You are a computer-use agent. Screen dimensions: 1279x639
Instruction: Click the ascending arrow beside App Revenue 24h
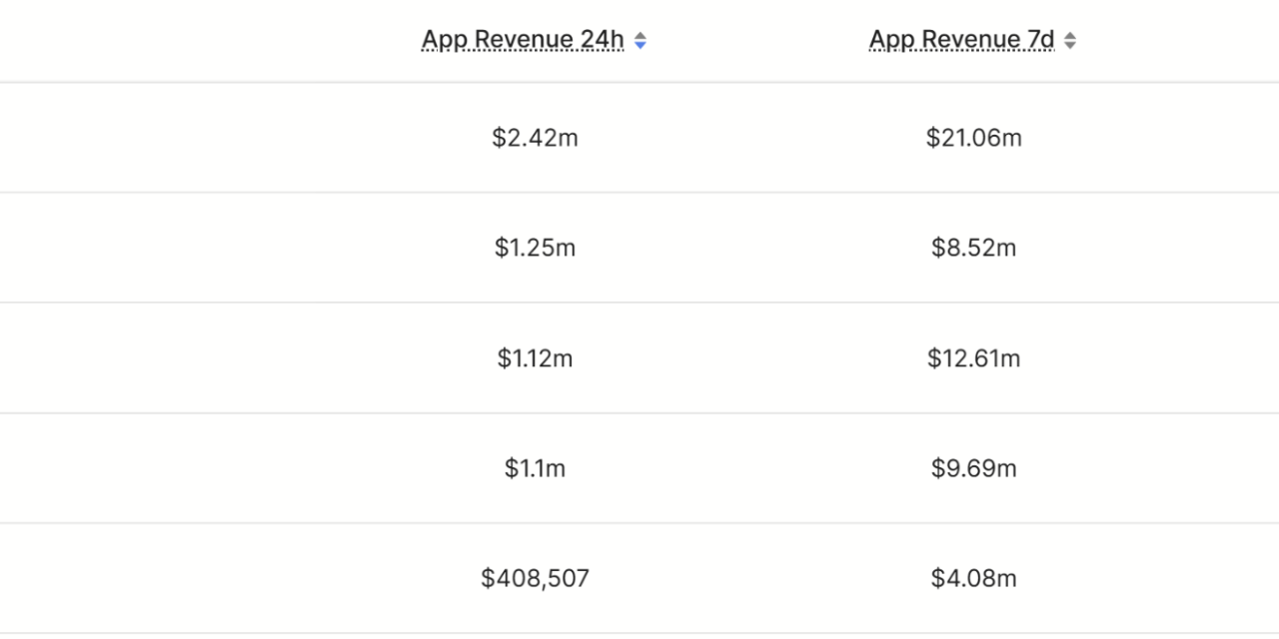pos(640,36)
